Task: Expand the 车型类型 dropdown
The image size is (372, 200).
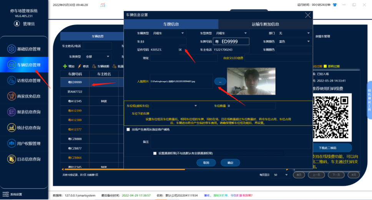Action: (246, 33)
